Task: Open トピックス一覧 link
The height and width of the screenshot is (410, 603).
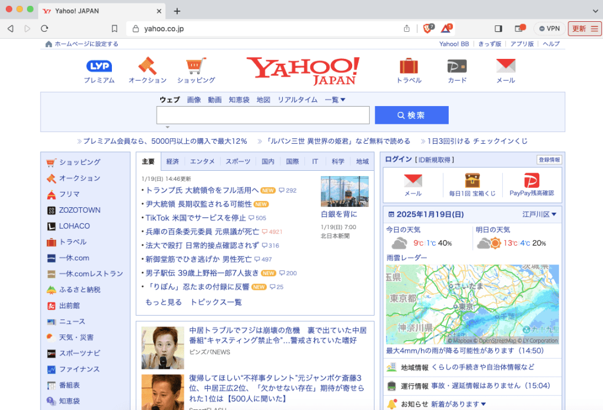Action: 216,302
